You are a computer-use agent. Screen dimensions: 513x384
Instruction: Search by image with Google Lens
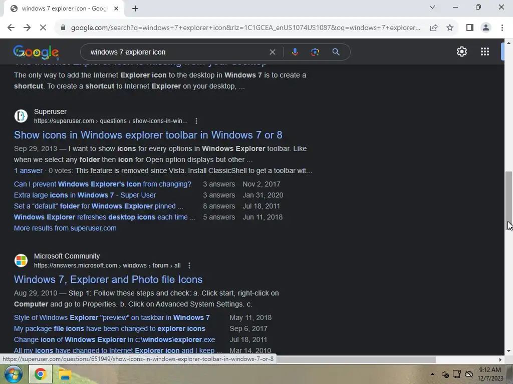(315, 52)
